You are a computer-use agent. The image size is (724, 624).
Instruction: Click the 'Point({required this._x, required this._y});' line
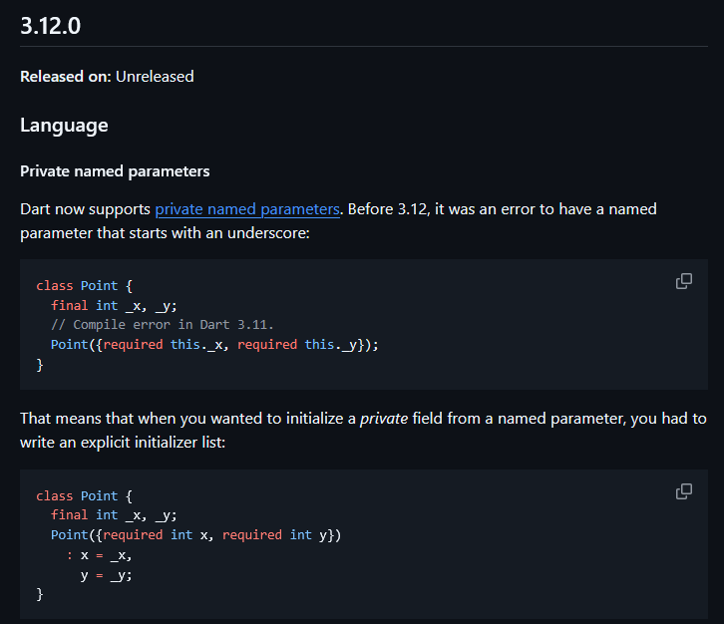(214, 345)
